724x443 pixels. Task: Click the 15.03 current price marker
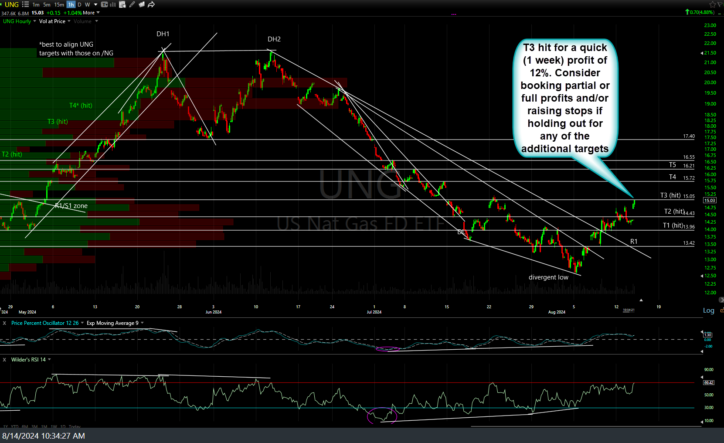tap(710, 200)
